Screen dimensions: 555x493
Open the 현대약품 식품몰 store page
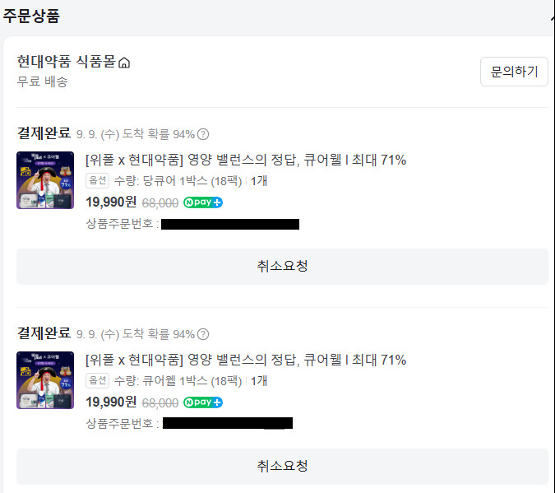pos(67,62)
